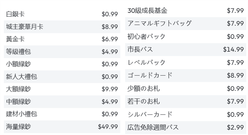Screen dimensions: 248x135
Task: Select the 中額緑鈔 item
Action: 18,102
